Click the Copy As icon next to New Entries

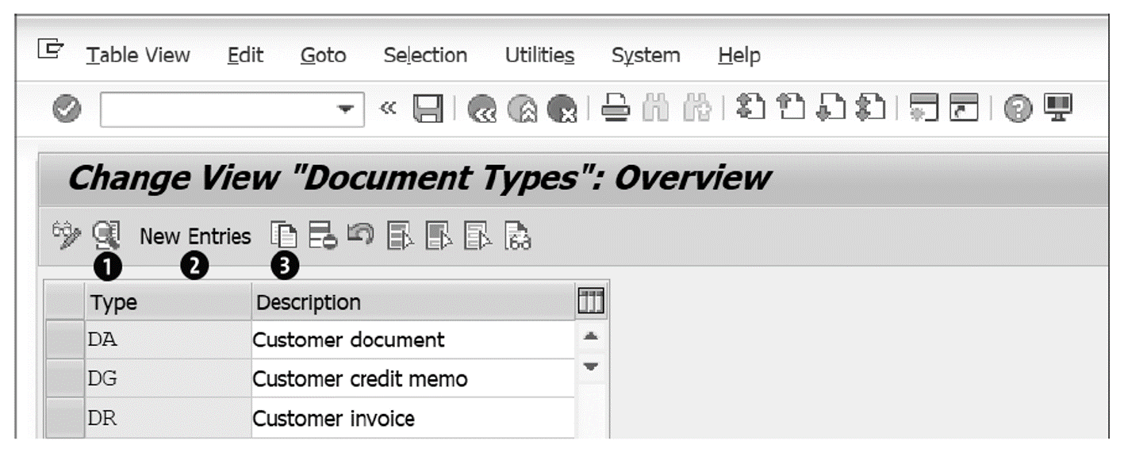click(x=283, y=236)
